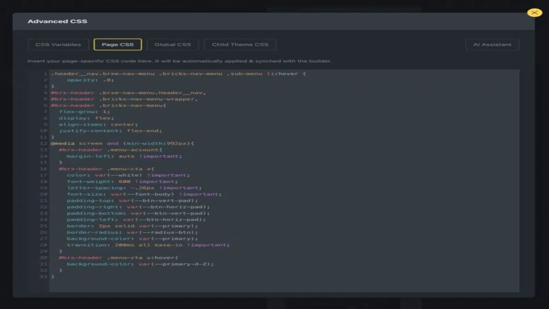Click line number 1 in the editor gutter
Screen dimensions: 549x309
coord(45,74)
